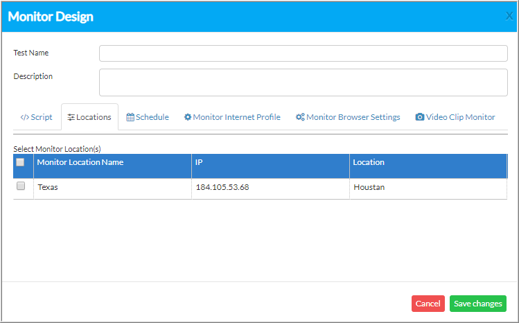Click the Location column header

(428, 166)
